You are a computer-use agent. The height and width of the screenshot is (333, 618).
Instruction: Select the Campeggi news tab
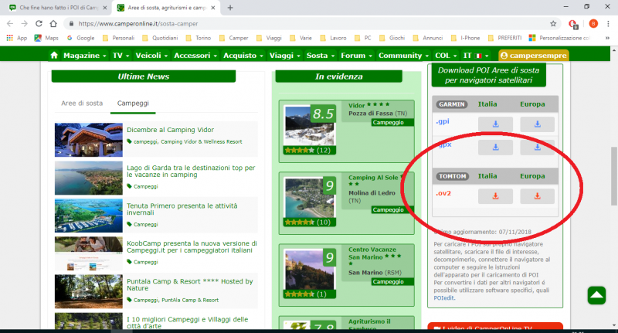click(133, 103)
